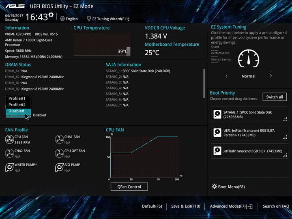The image size is (292, 219).
Task: Click the Disabled status label beside XMP dropdown
Action: coord(39,115)
